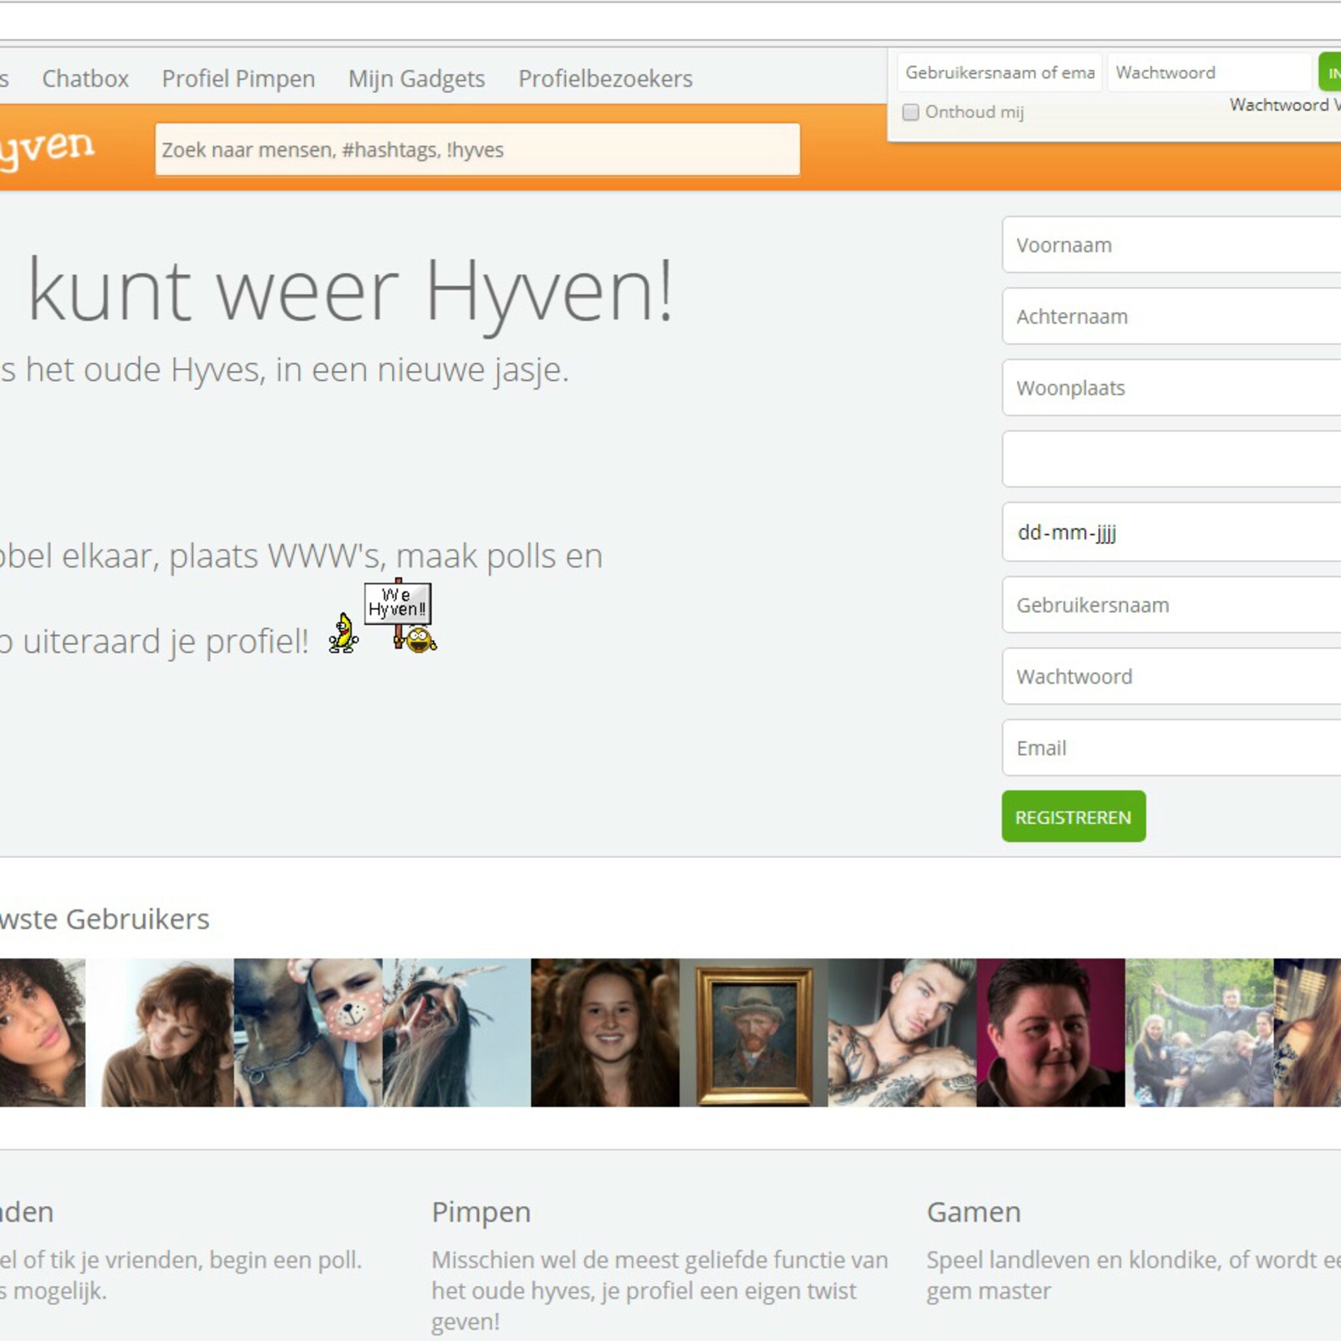1341x1341 pixels.
Task: Click the We Hyven sign smiley
Action: [x=401, y=615]
